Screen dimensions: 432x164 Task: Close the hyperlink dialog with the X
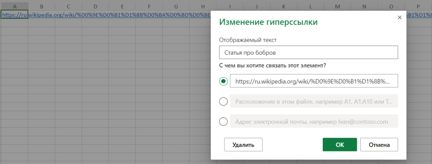pos(400,18)
